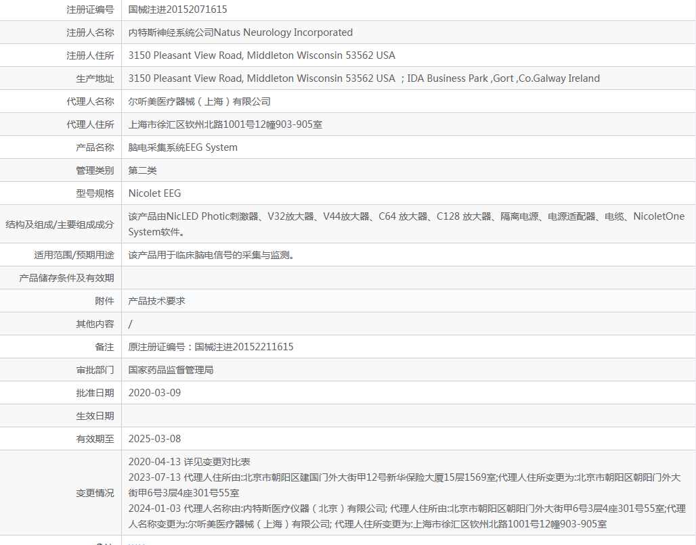Select the Nicolet EEG model value
Viewport: 696px width, 545px height.
coord(154,193)
